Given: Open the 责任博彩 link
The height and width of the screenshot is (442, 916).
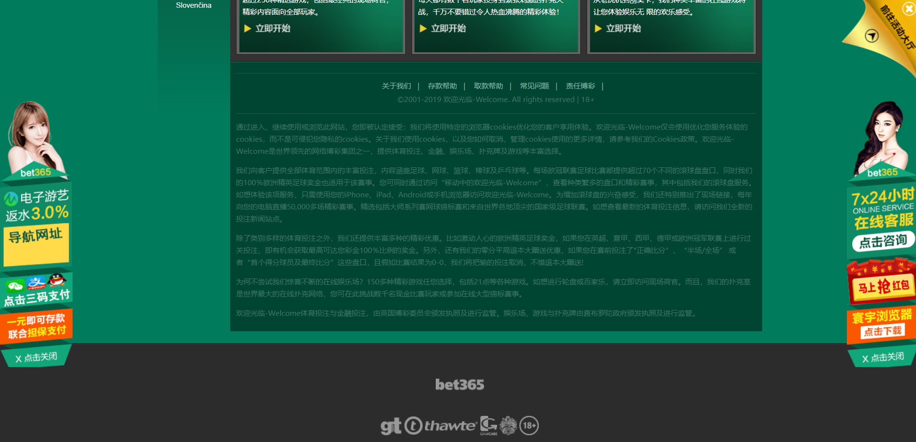Looking at the screenshot, I should click(580, 86).
